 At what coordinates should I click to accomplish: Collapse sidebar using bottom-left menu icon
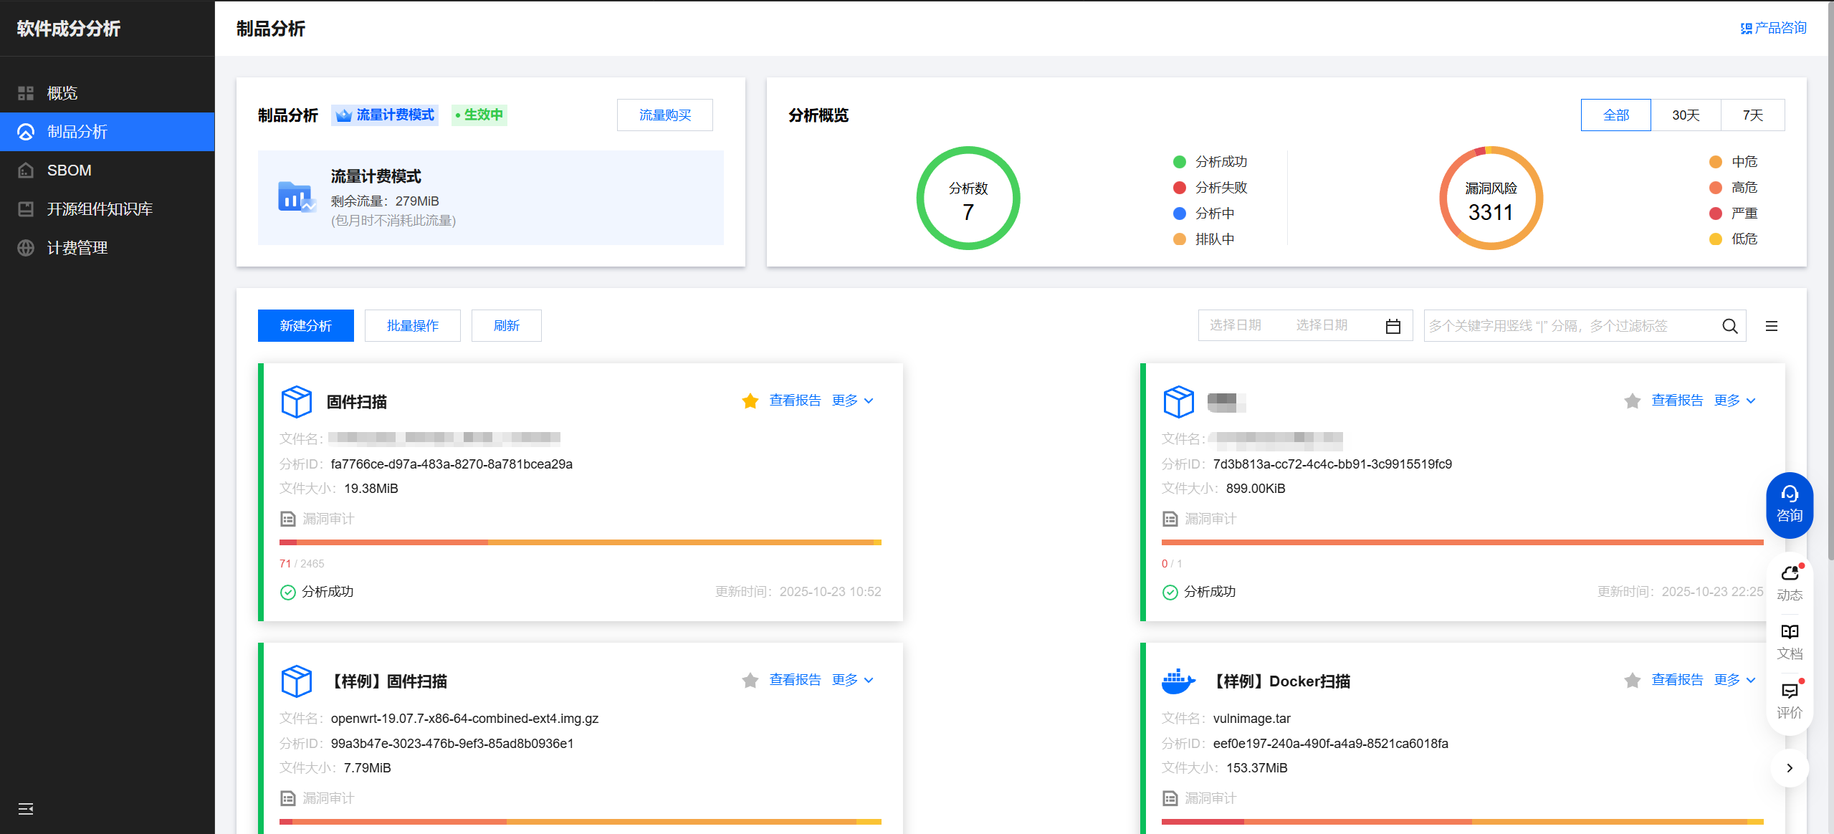[x=26, y=809]
